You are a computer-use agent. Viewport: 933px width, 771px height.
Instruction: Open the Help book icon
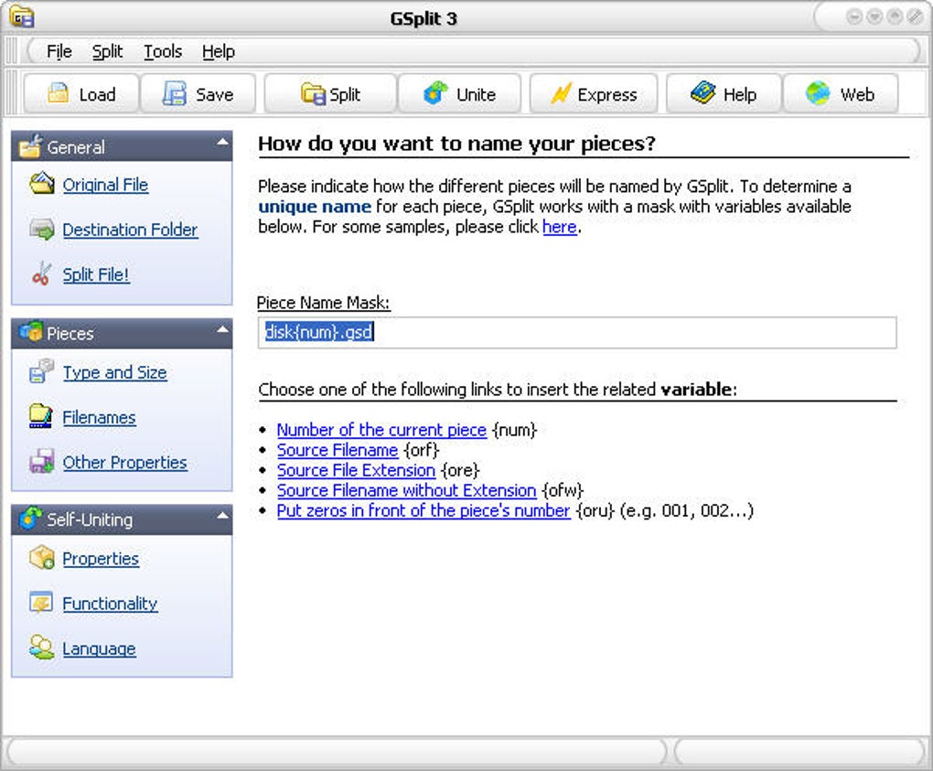[x=703, y=93]
